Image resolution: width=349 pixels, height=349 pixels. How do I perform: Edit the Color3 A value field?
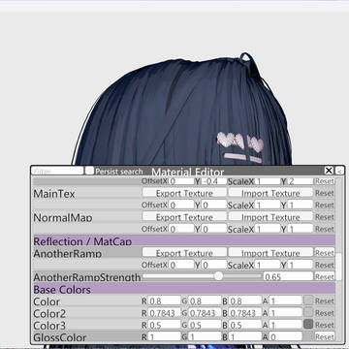click(285, 325)
